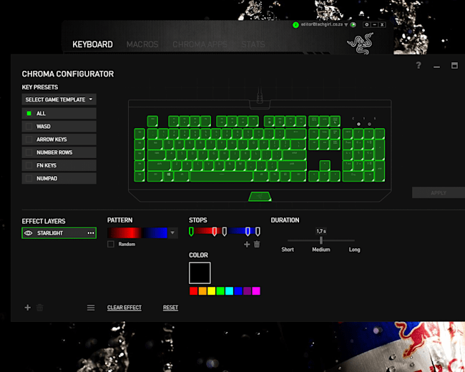Viewport: 465px width, 372px height.
Task: Click the RESET link
Action: coord(170,308)
